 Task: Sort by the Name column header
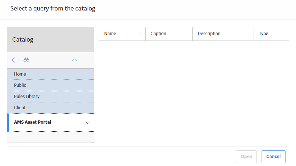pos(122,34)
